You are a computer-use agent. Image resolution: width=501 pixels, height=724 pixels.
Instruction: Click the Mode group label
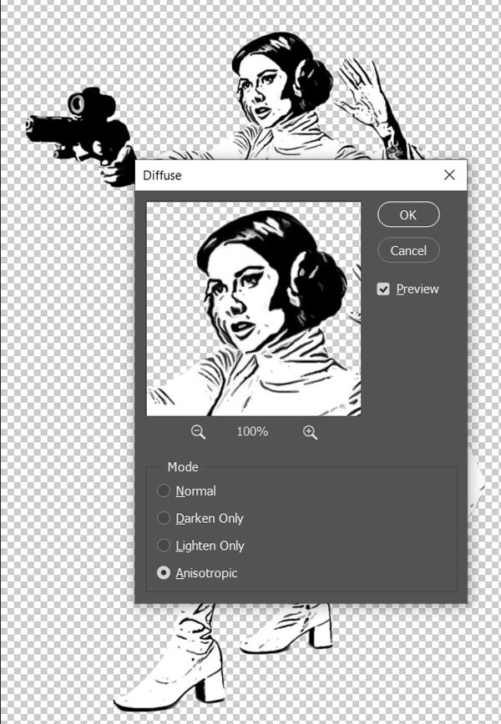(183, 467)
